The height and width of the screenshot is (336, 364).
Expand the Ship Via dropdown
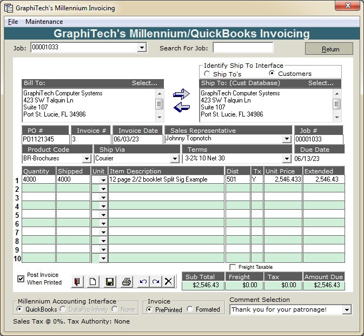(x=175, y=159)
